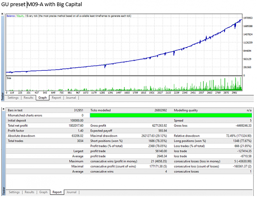Click the 'Absolute drawdown' label
This screenshot has width=257, height=198.
click(x=21, y=136)
